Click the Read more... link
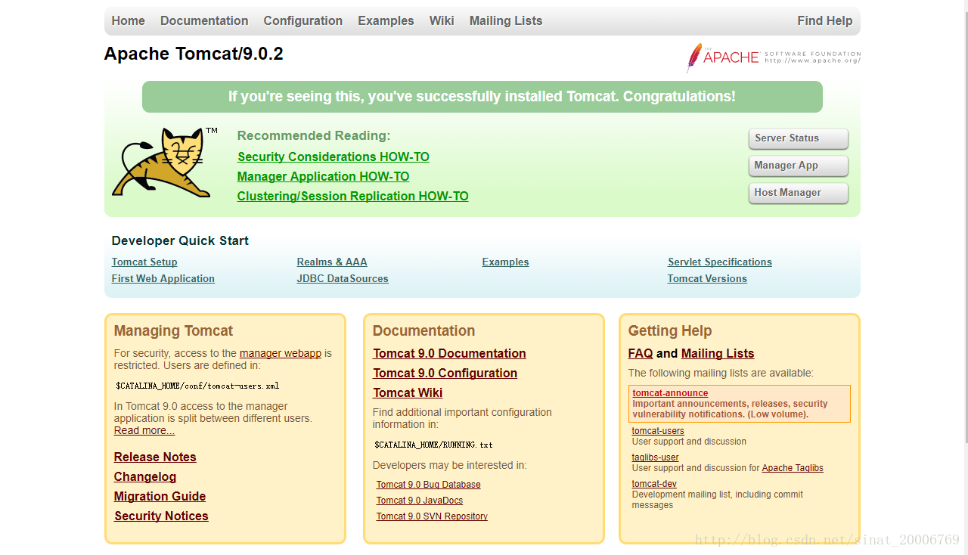The width and height of the screenshot is (968, 555). (x=144, y=430)
